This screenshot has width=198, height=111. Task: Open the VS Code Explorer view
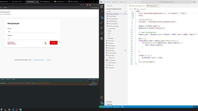[102, 6]
